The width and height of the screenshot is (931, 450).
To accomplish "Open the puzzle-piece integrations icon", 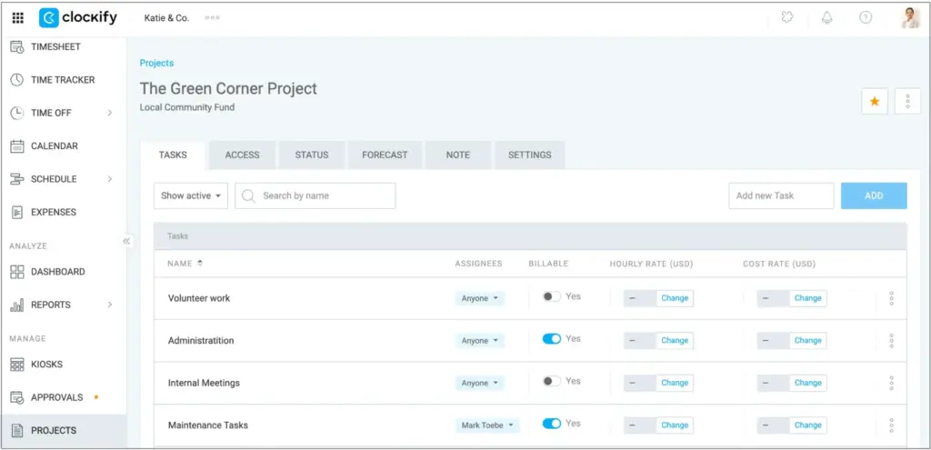I will pyautogui.click(x=787, y=18).
